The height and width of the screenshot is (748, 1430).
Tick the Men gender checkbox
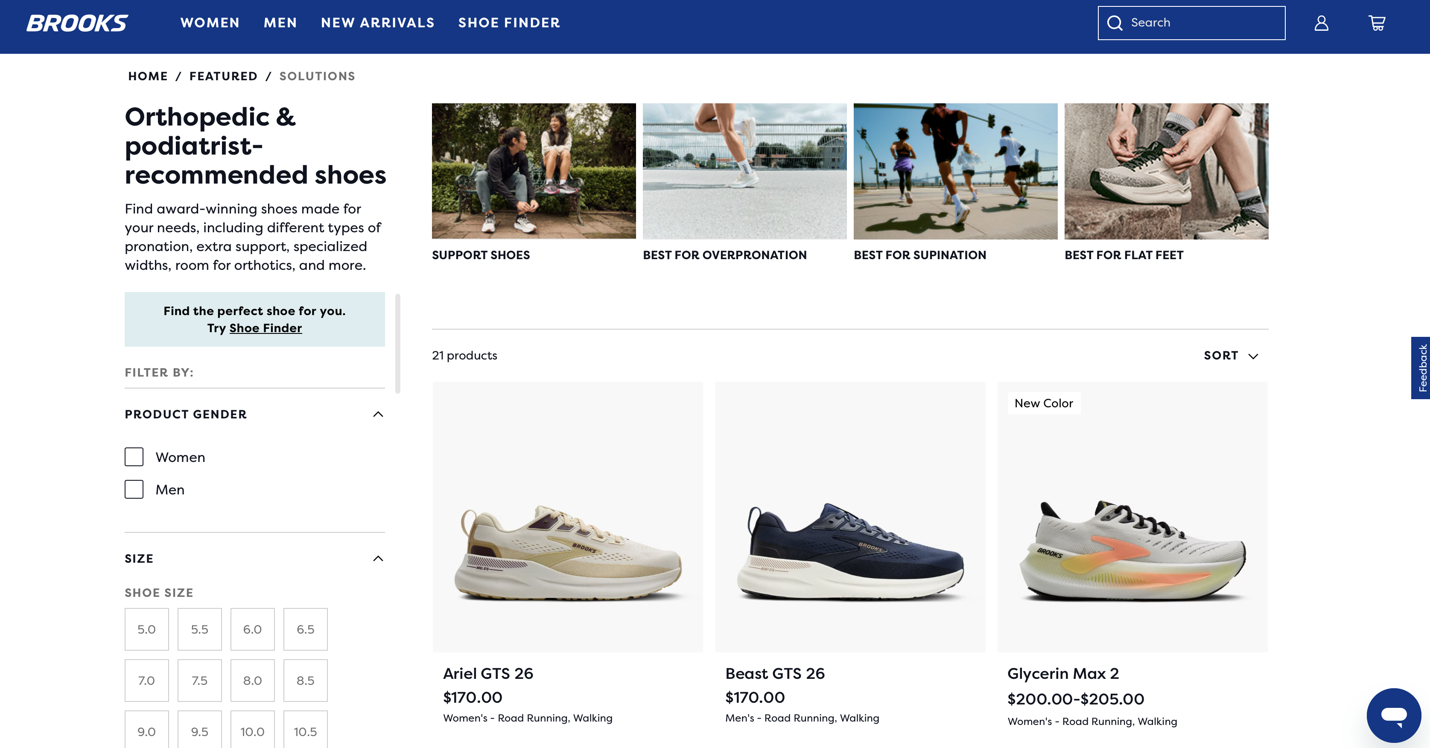pyautogui.click(x=134, y=489)
